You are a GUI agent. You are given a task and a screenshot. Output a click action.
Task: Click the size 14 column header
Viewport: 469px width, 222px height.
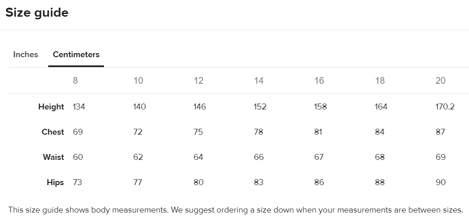(259, 81)
